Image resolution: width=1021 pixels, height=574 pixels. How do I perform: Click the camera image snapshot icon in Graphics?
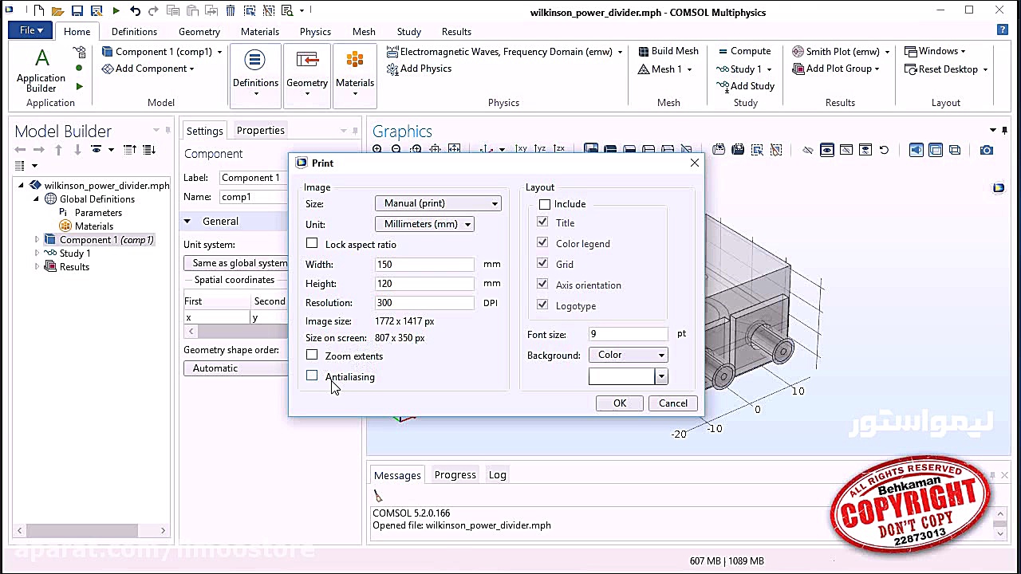click(x=987, y=150)
